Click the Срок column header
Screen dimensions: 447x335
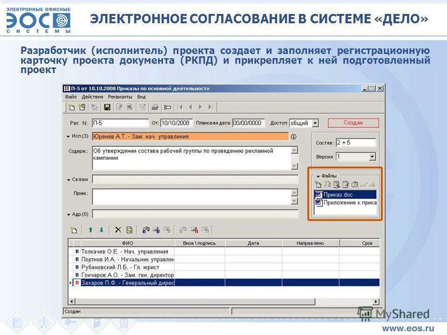(359, 243)
